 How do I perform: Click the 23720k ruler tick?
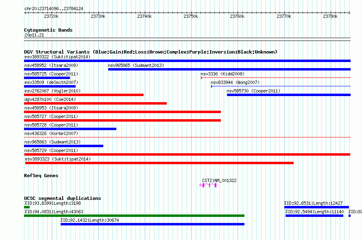(x=51, y=16)
